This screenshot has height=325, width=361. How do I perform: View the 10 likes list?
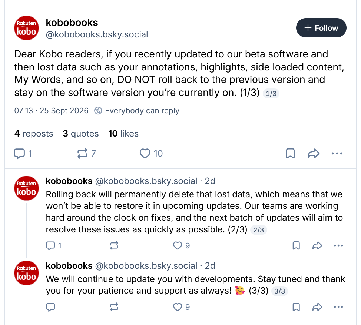(x=123, y=134)
